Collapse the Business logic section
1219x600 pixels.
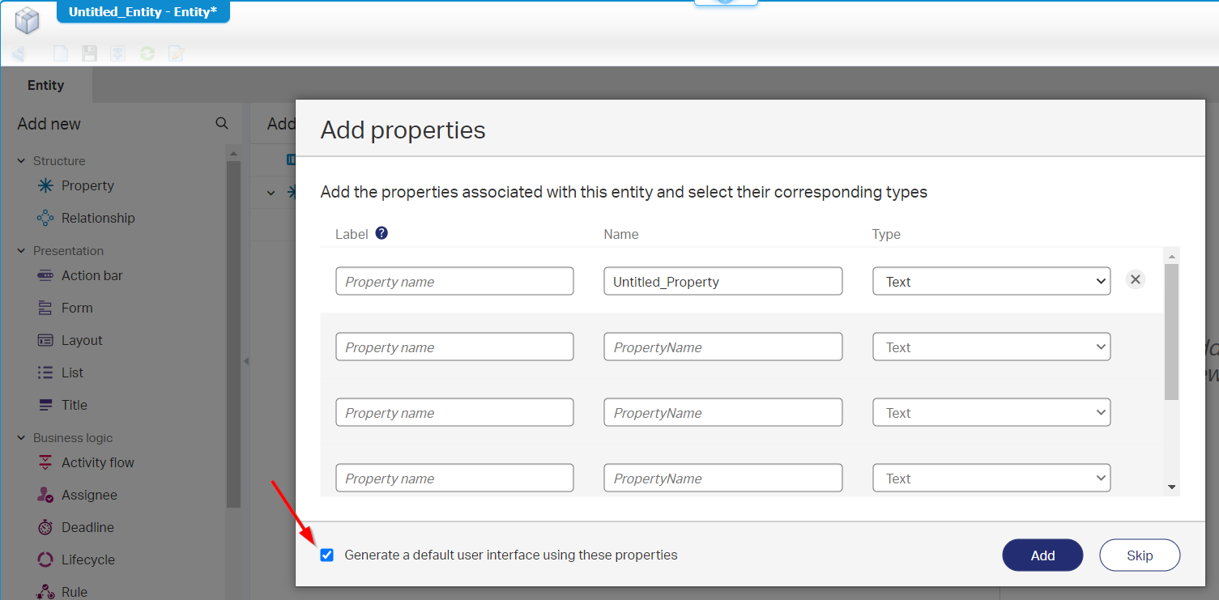click(x=21, y=438)
